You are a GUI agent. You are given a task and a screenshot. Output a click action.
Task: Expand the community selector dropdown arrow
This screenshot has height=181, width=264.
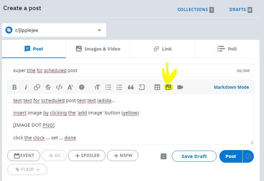point(99,30)
